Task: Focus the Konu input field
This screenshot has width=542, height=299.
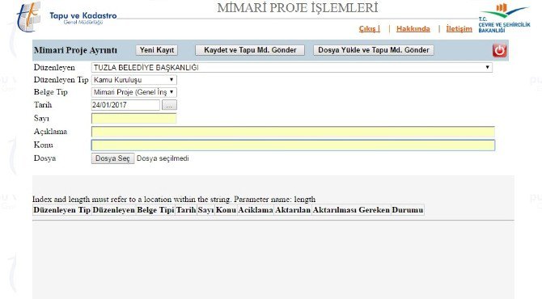Action: pyautogui.click(x=293, y=145)
